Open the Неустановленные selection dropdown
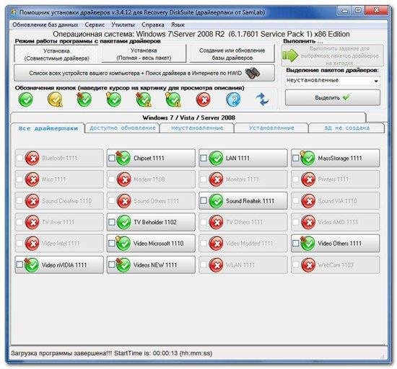The image size is (397, 369). pyautogui.click(x=333, y=81)
